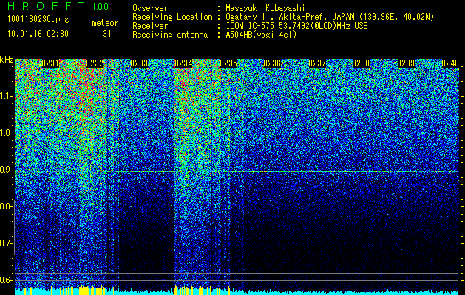Click the 0233 time marker

click(x=139, y=63)
